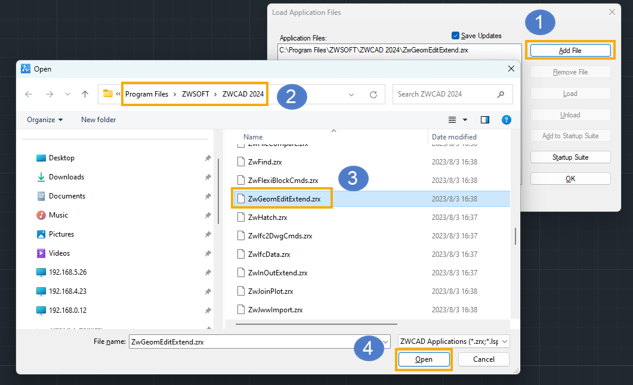
Task: Expand the recent locations dropdown arrow
Action: 67,94
